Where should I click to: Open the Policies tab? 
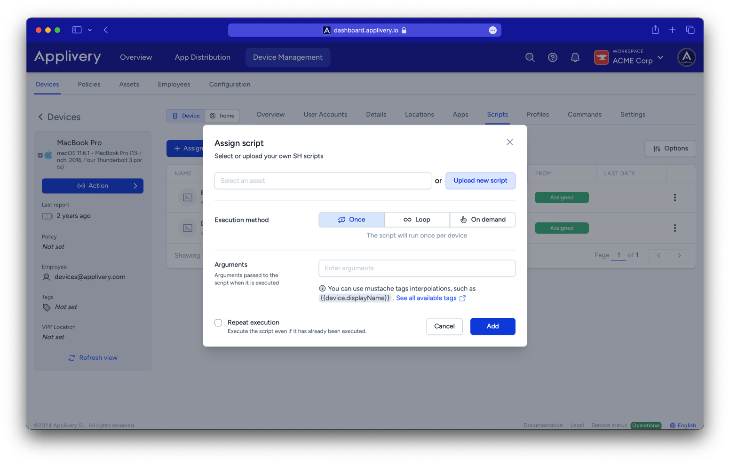[x=89, y=85]
